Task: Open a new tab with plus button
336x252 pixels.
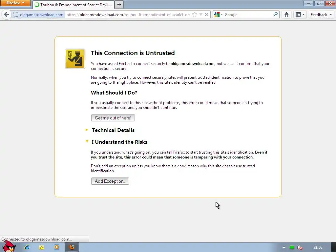Action: point(119,5)
